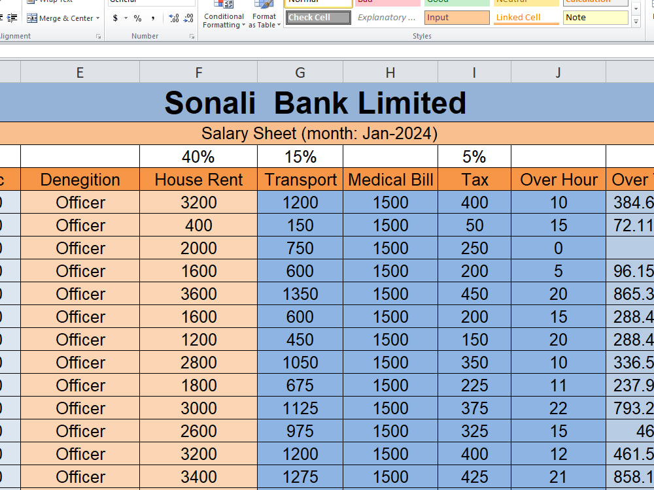Click House Rent cell showing 400
The width and height of the screenshot is (654, 490).
pyautogui.click(x=199, y=225)
